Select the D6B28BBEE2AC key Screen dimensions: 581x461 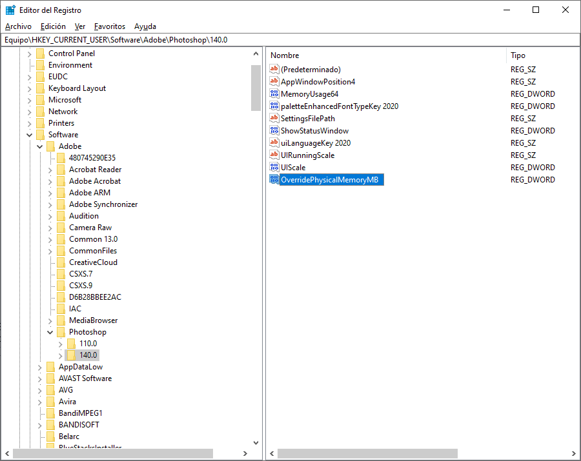95,297
